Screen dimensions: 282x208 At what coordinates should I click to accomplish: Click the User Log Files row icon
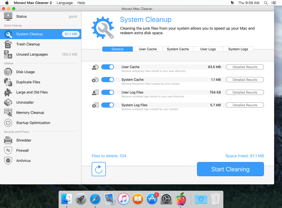click(95, 93)
